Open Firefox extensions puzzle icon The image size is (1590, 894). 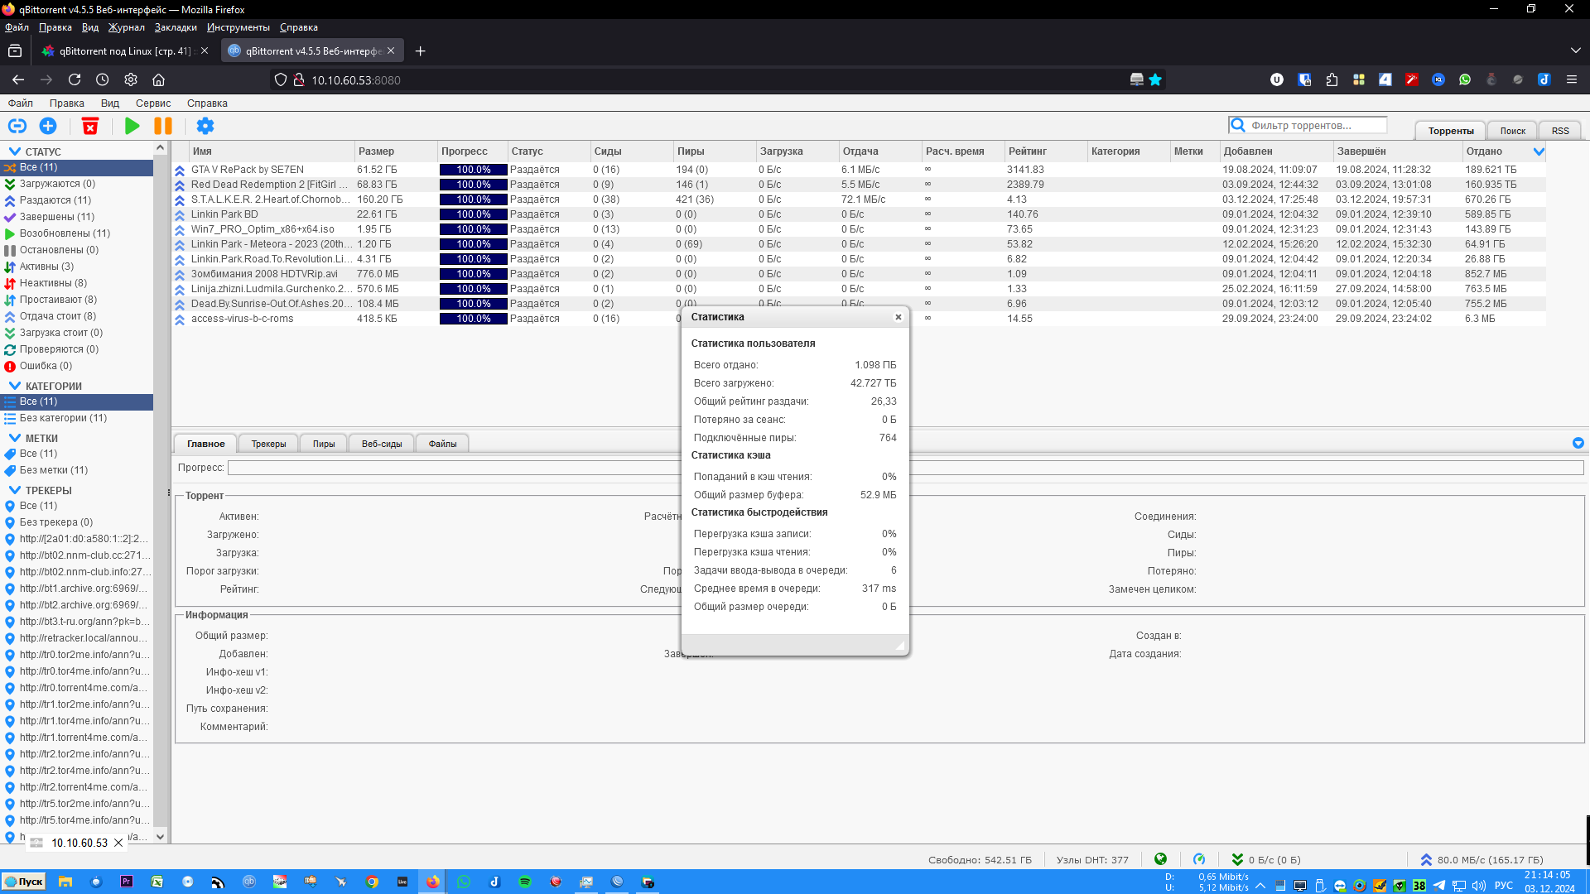pos(1332,79)
